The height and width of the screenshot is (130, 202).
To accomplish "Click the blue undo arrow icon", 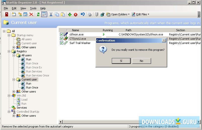I will (x=83, y=14).
